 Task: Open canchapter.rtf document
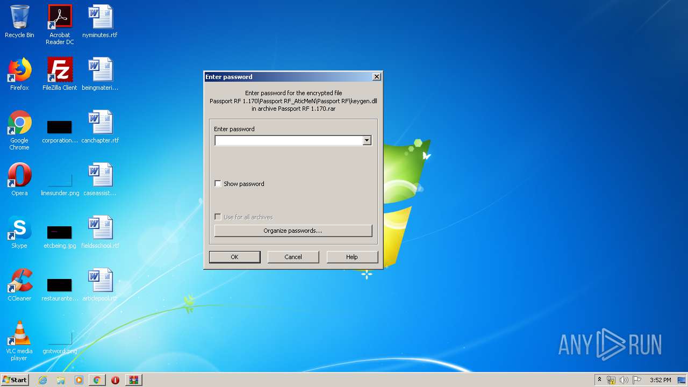[x=100, y=127]
